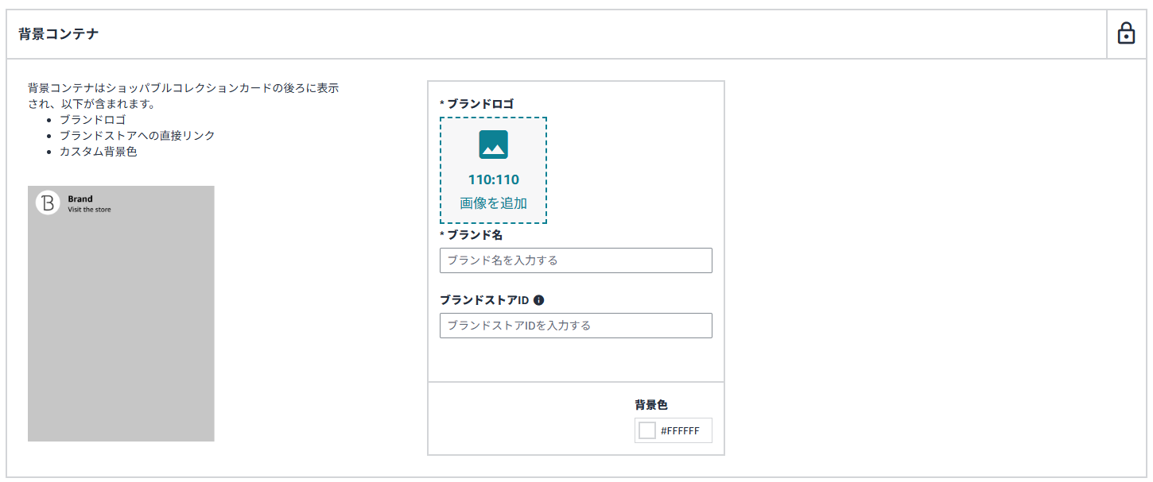Viewport: 1153px width, 482px height.
Task: Click the lock icon in header
Action: [1126, 34]
